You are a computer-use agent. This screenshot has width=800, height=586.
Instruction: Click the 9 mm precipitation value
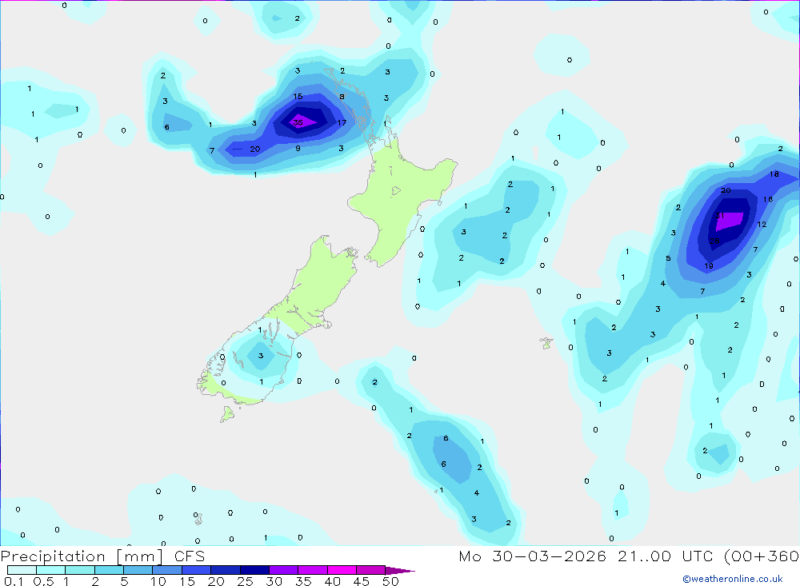[x=298, y=149]
